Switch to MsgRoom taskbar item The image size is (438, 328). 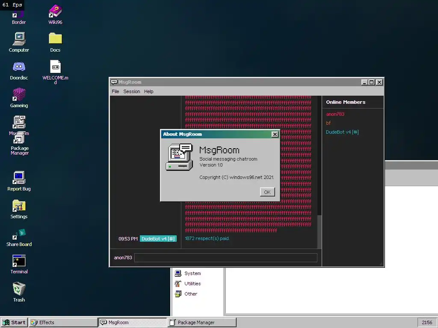click(133, 322)
